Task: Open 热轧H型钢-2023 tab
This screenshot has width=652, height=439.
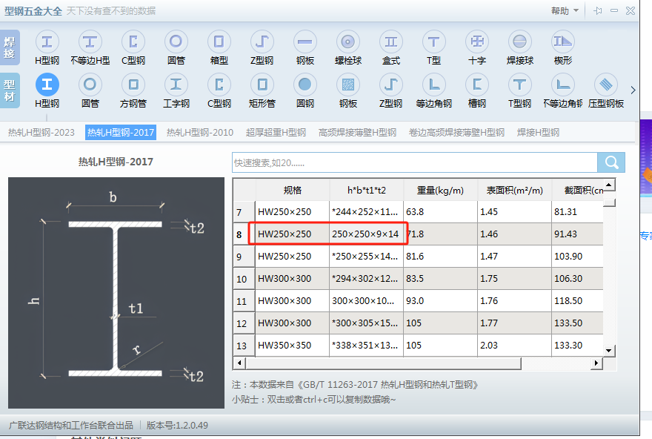Action: [x=41, y=132]
